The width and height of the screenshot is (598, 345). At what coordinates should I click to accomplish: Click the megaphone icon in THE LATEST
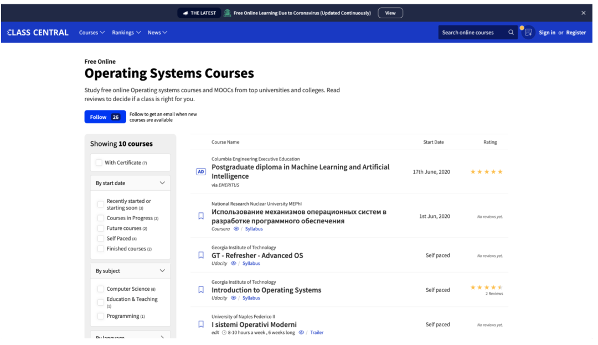pos(185,13)
